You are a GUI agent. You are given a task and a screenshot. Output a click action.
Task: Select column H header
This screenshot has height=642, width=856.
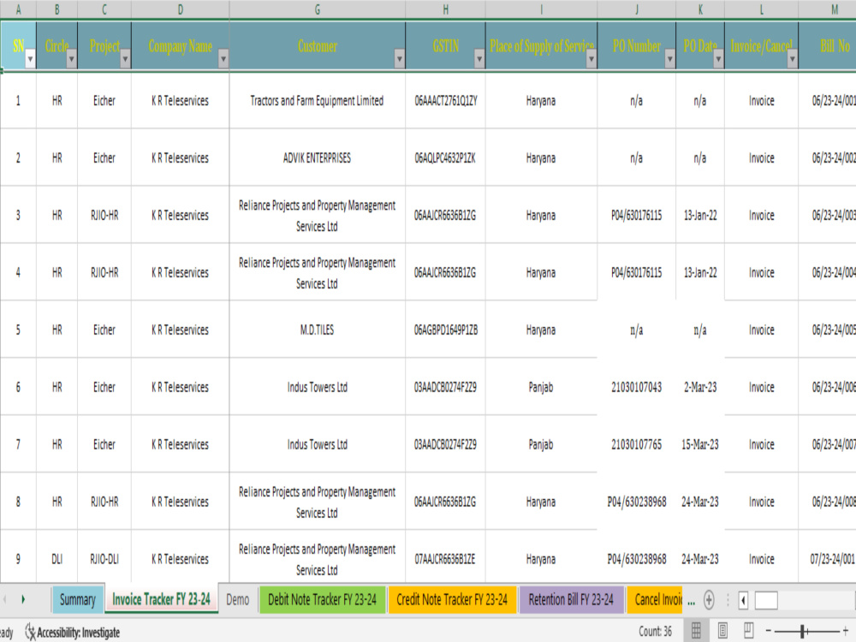tap(445, 9)
